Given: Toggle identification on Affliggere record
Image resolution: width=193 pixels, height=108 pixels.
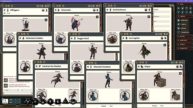Looking at the screenshot, I should 4,10.
